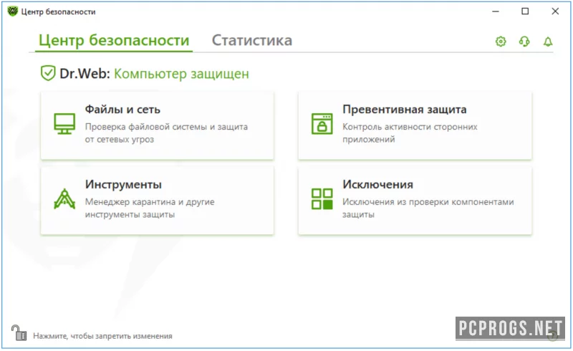
Task: Click the squares icon for Исключения
Action: tap(322, 199)
